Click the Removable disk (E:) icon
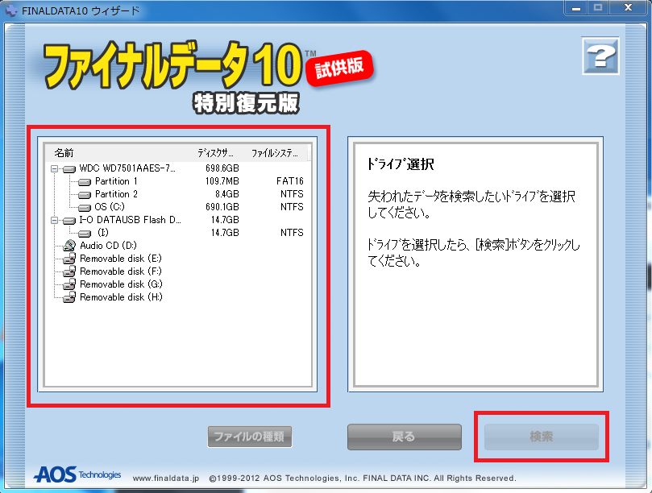 pyautogui.click(x=69, y=259)
